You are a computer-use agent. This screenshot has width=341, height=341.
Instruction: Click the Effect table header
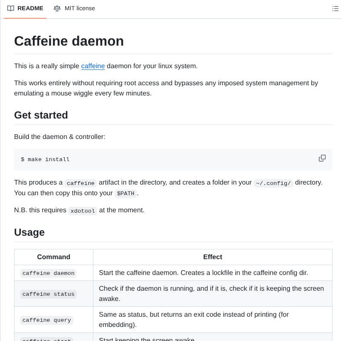pyautogui.click(x=212, y=257)
